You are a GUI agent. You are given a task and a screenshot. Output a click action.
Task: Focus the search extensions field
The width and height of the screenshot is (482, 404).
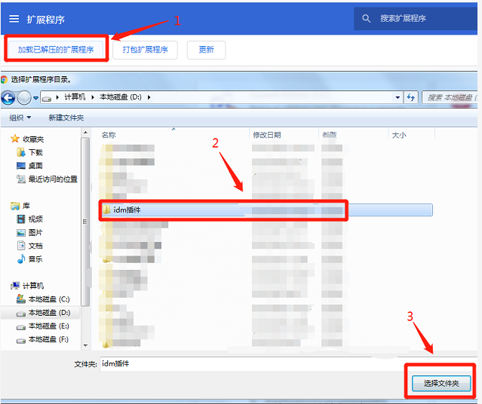(x=416, y=18)
